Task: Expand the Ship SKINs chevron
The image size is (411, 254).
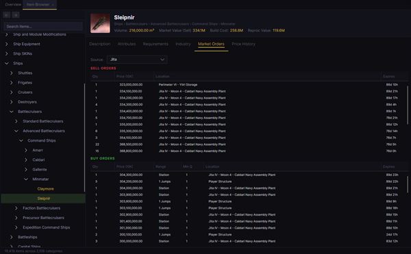Action: (x=7, y=53)
